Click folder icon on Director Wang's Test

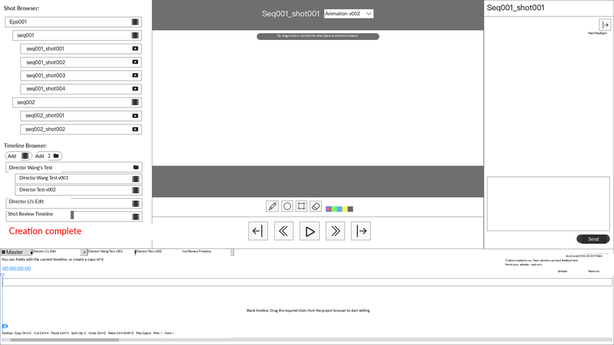click(x=136, y=168)
